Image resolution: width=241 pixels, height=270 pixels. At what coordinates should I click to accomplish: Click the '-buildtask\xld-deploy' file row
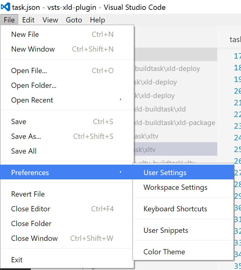(x=175, y=68)
